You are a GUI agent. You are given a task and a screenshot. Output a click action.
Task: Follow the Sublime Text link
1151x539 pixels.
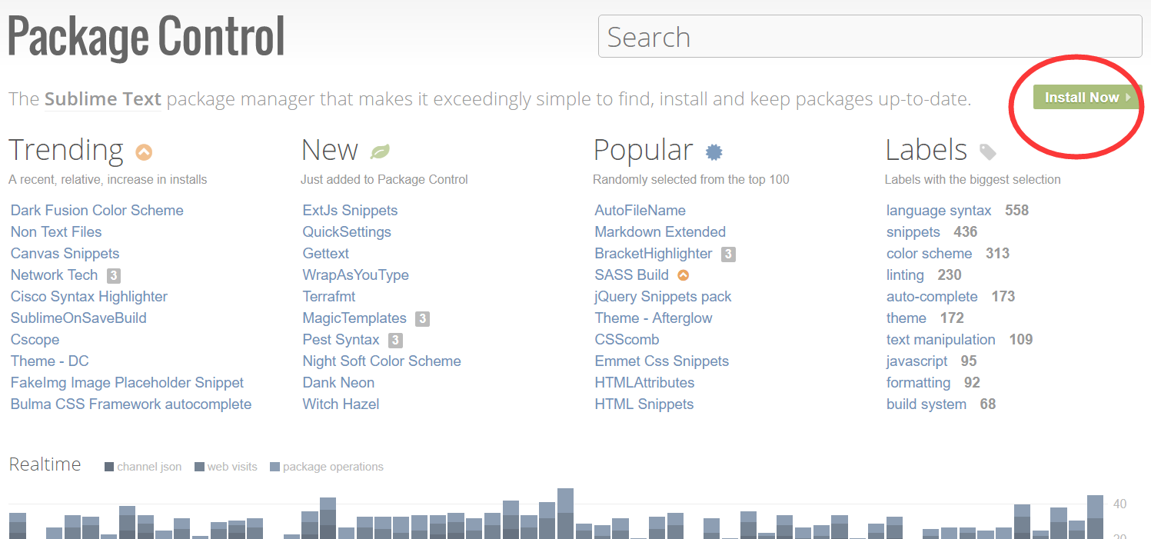(x=103, y=99)
